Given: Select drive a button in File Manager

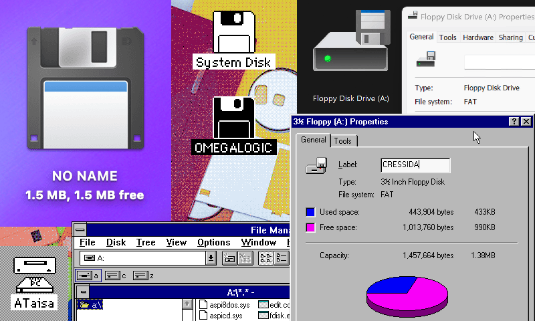Looking at the screenshot, I should [x=87, y=275].
